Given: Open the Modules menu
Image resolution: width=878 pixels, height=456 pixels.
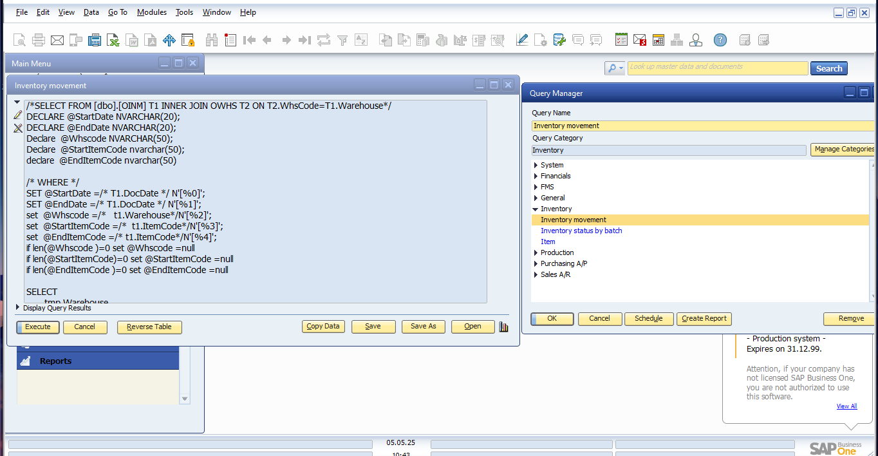Looking at the screenshot, I should tap(151, 12).
